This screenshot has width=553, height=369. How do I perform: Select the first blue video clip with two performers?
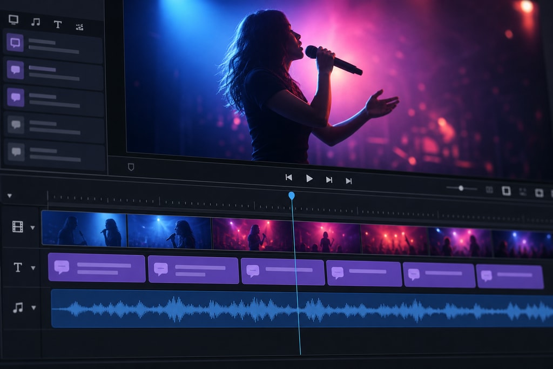coord(84,229)
